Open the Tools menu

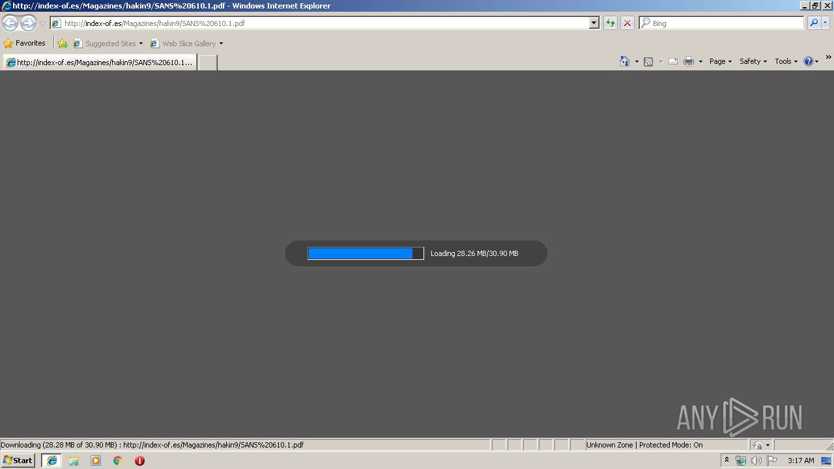[786, 61]
